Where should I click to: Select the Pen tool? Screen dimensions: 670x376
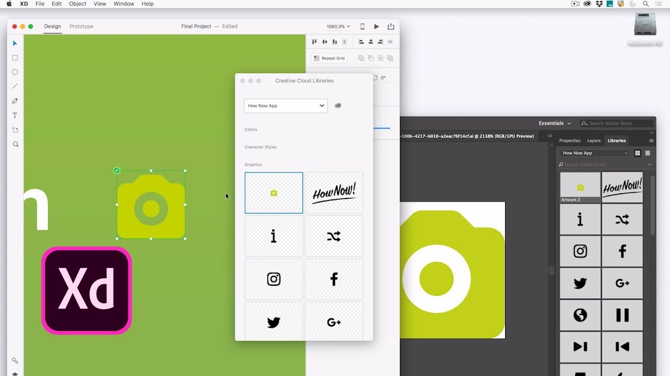coord(15,101)
